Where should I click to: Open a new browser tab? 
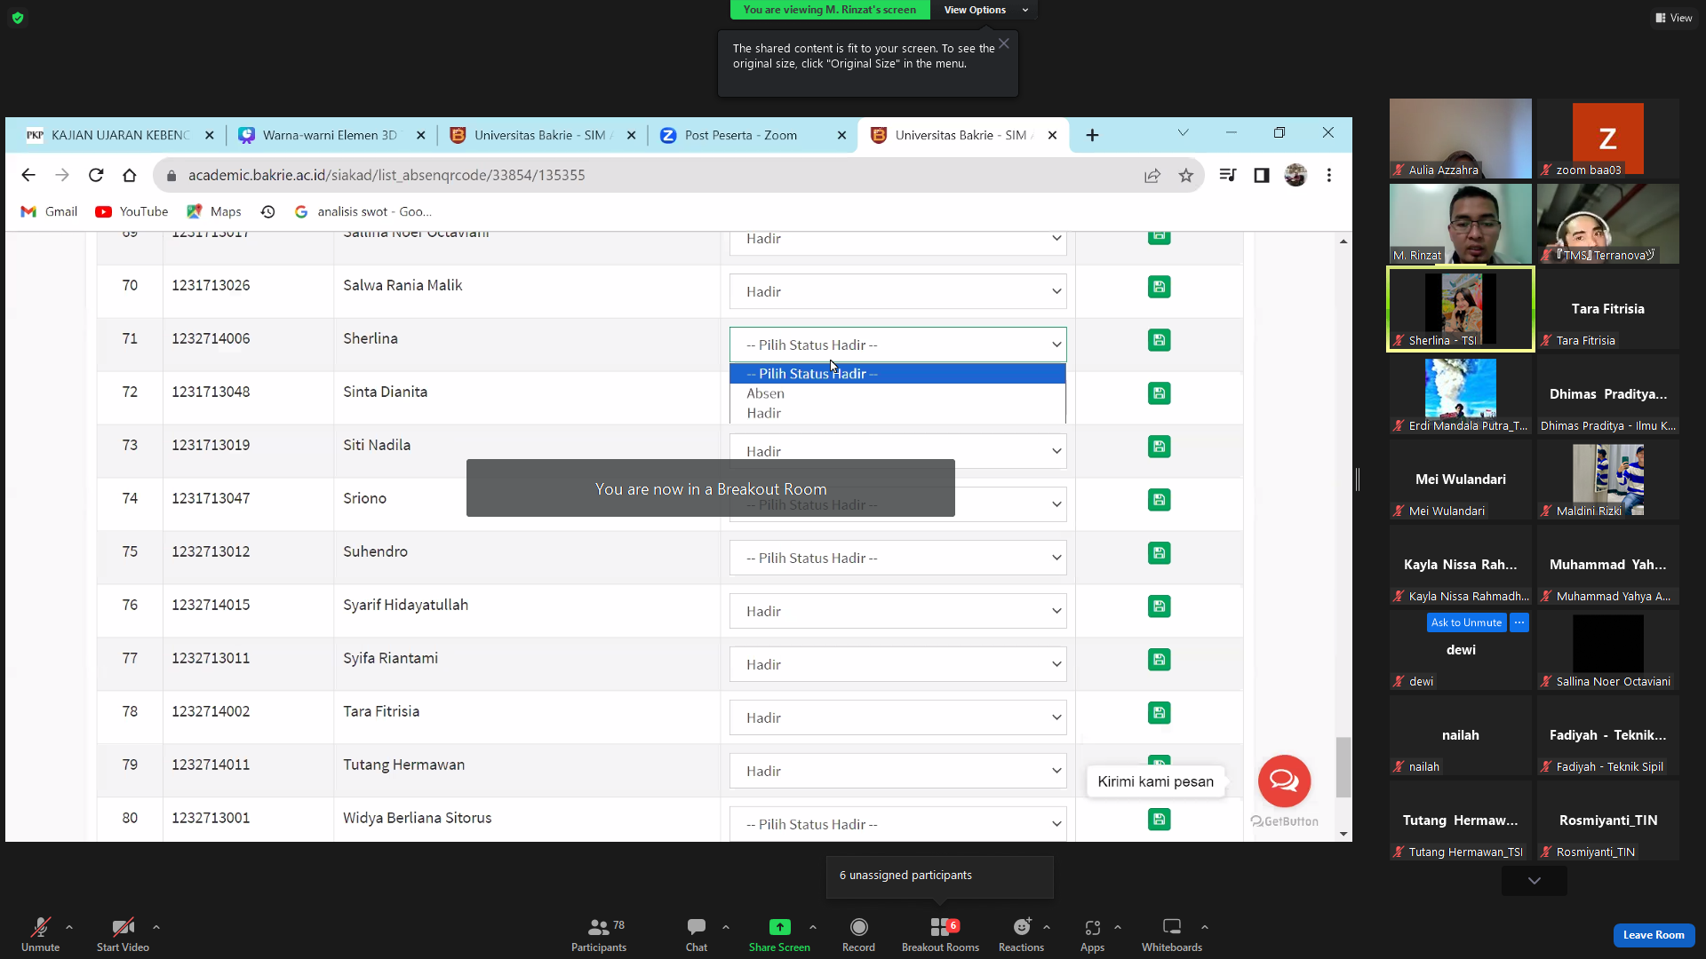coord(1092,135)
